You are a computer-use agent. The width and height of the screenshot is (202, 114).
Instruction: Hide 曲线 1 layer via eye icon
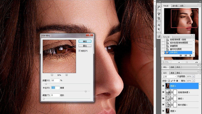[x=163, y=98]
